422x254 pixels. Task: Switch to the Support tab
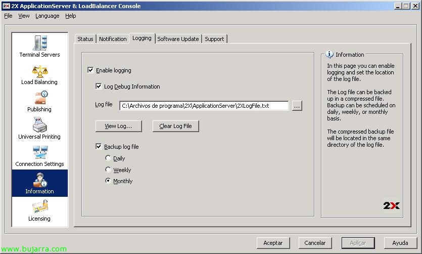[x=214, y=39]
